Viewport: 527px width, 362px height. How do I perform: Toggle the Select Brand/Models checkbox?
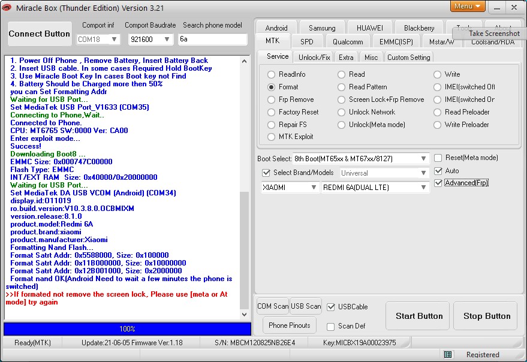(x=266, y=173)
